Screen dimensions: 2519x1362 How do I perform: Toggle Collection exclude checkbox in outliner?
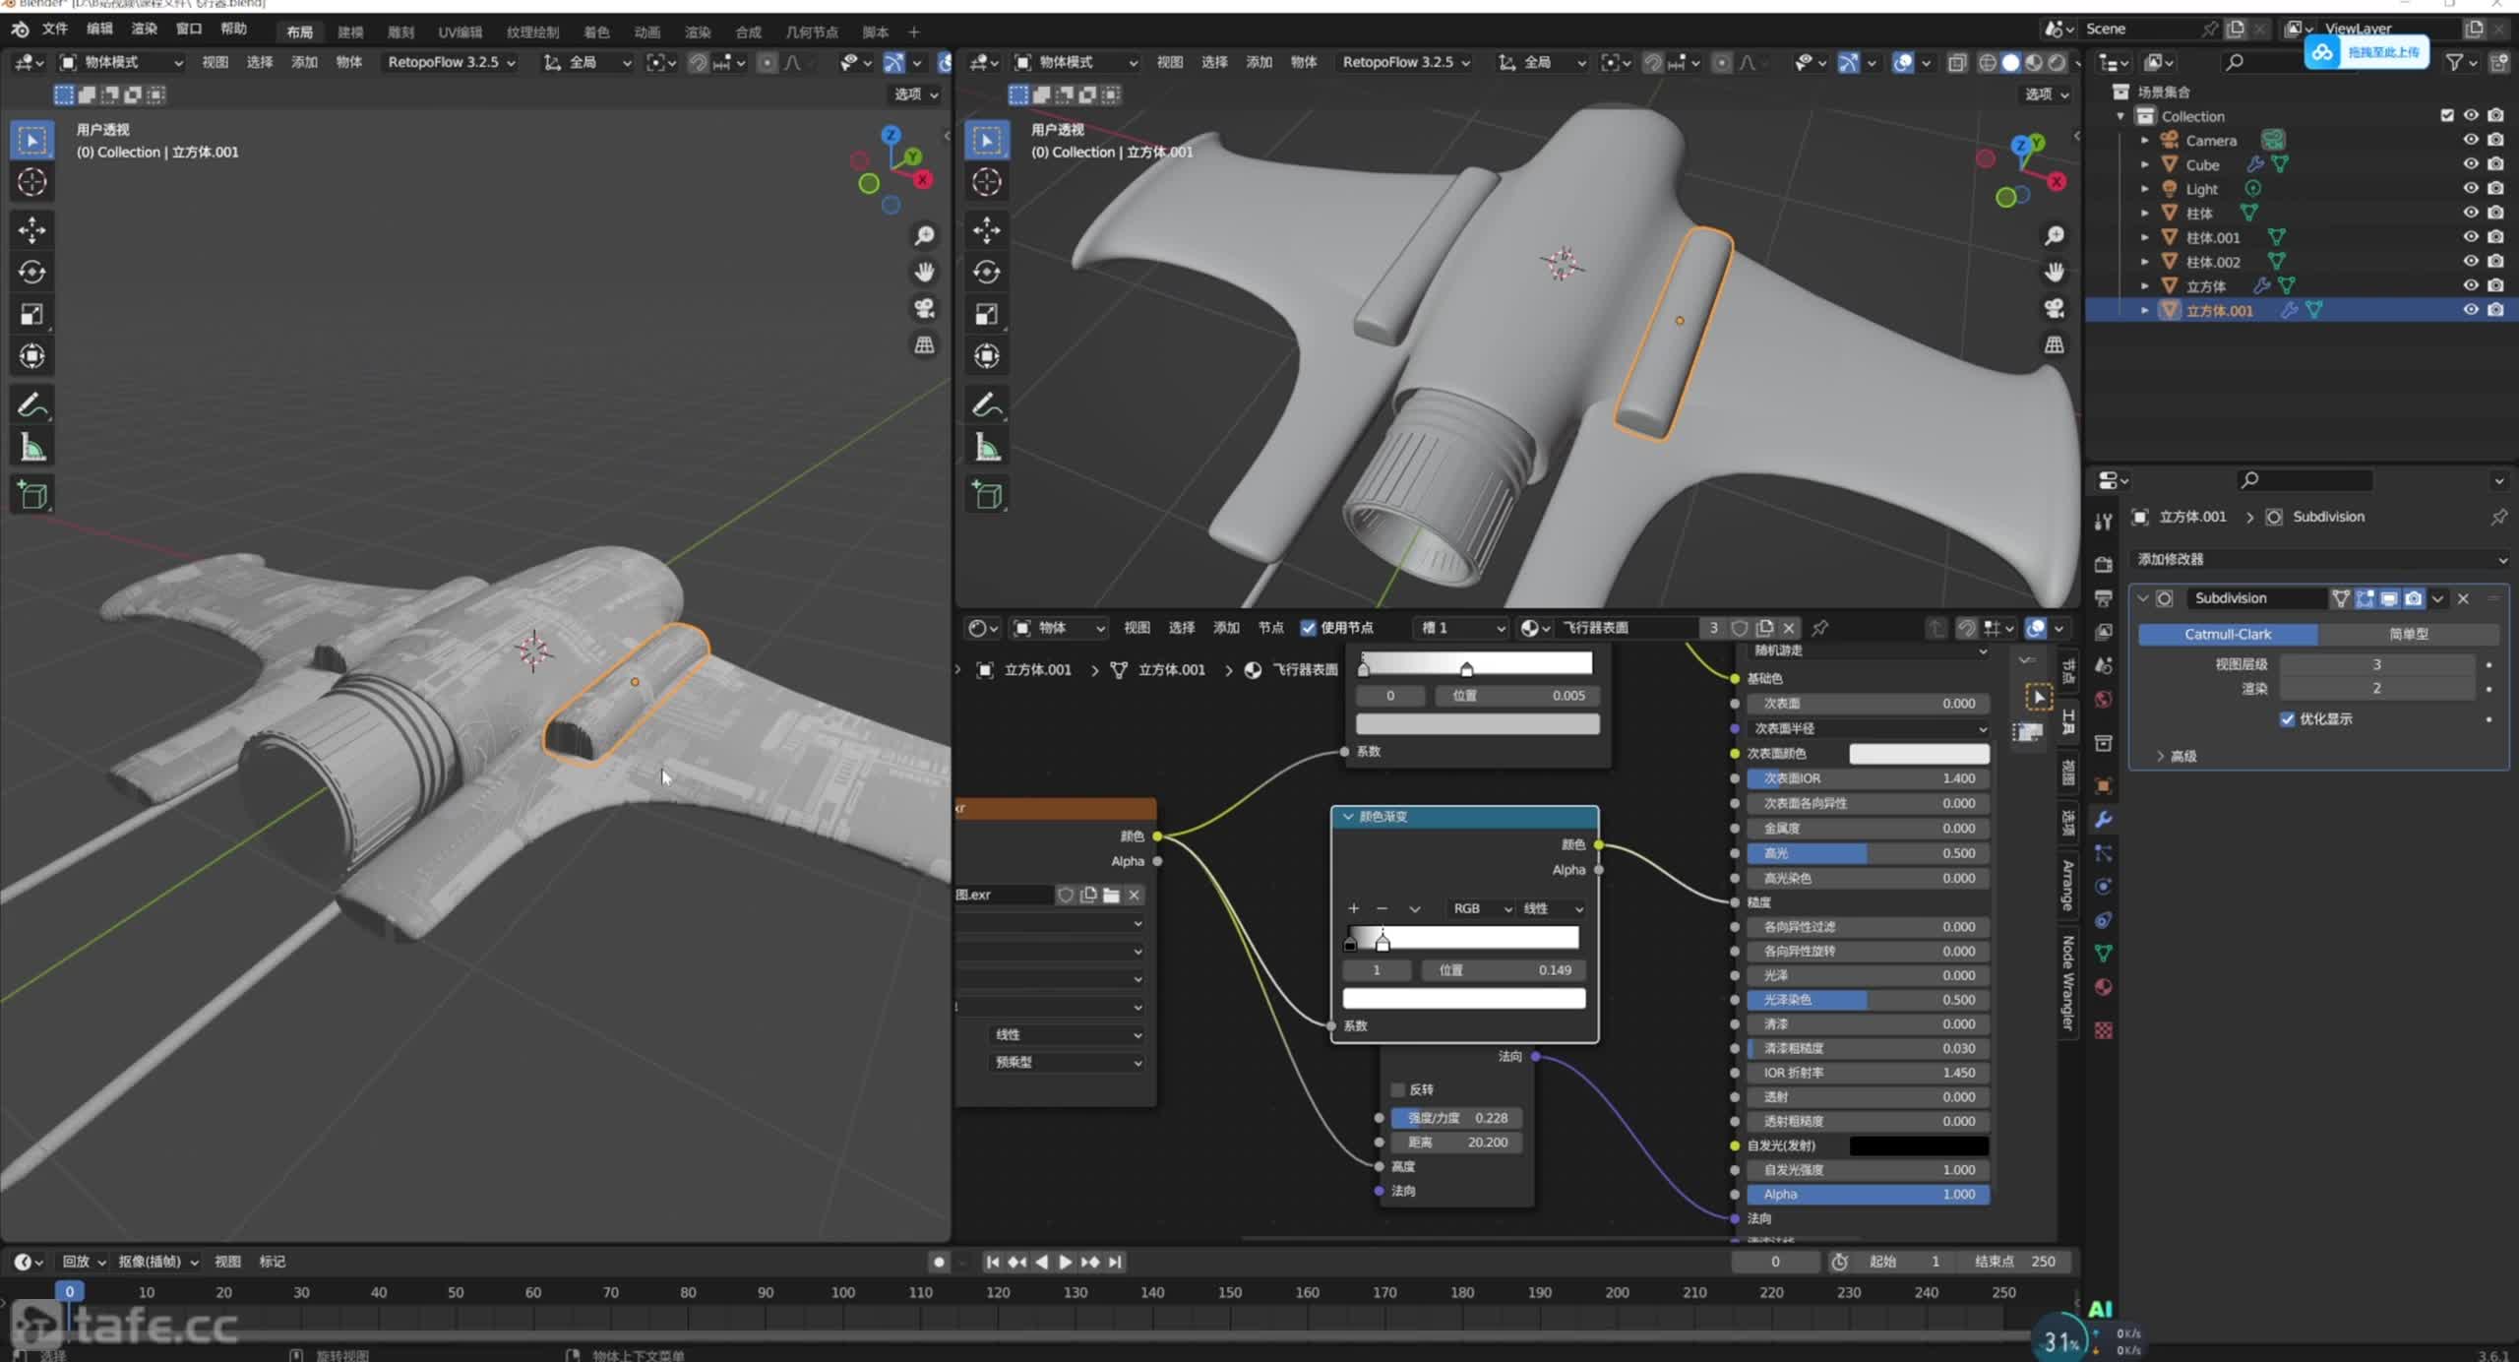point(2447,115)
